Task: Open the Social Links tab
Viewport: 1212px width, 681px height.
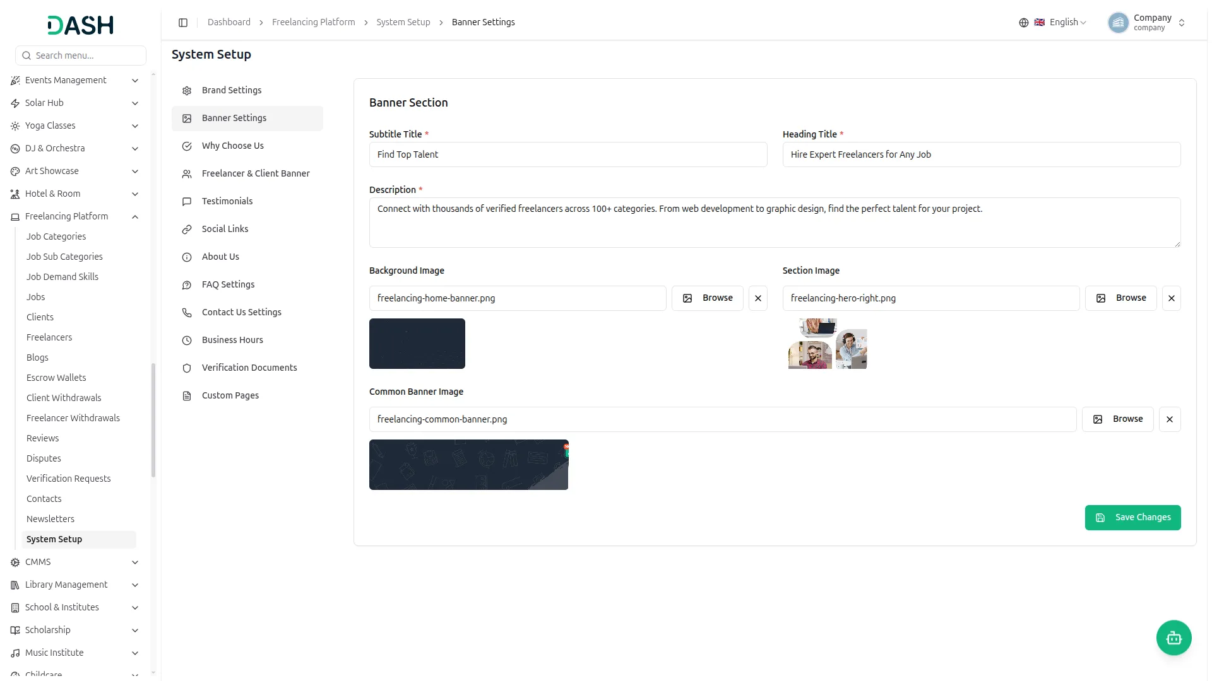Action: tap(247, 230)
